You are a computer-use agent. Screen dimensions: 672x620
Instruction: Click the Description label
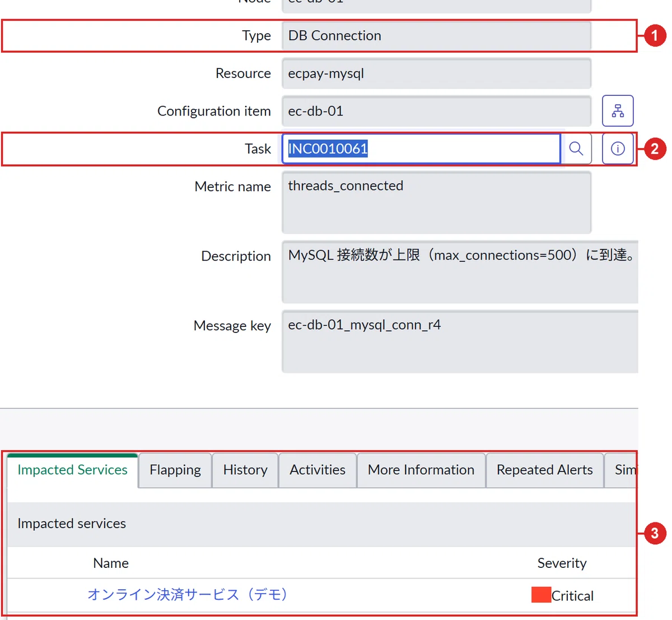tap(236, 256)
